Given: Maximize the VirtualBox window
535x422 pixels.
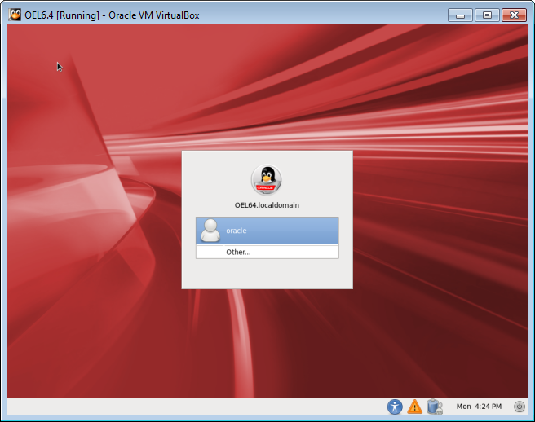Looking at the screenshot, I should coord(487,15).
